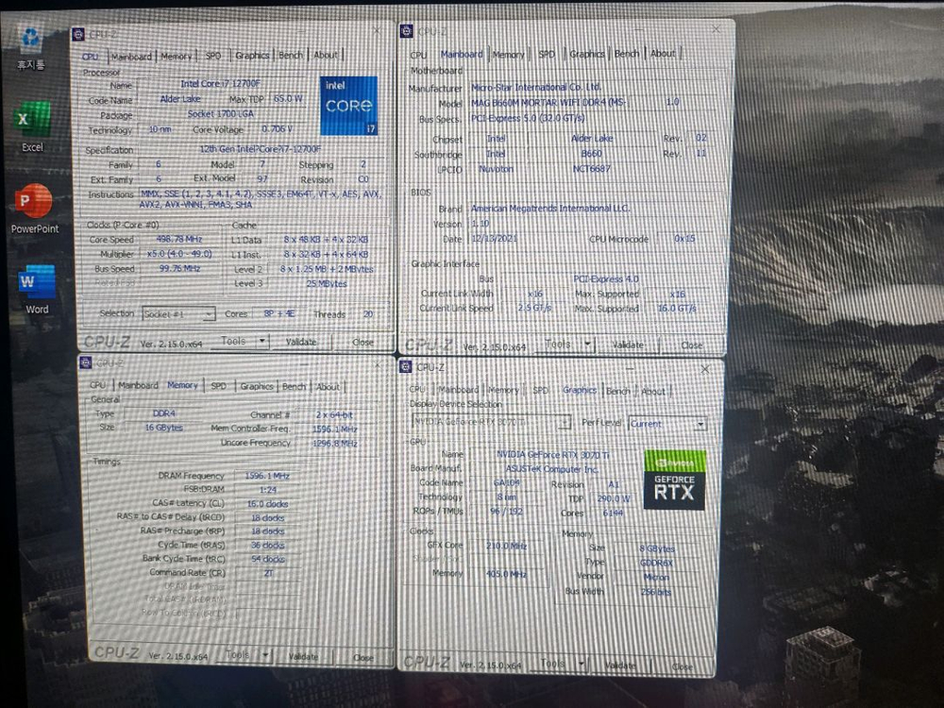Screen dimensions: 944x708
Task: Click the BIOS Date value 12/13/2021
Action: coord(494,239)
